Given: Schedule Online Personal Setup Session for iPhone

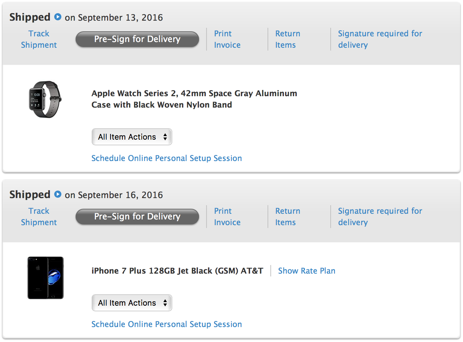Looking at the screenshot, I should click(x=167, y=324).
